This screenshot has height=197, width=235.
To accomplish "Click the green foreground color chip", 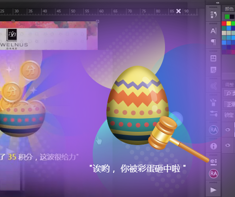I will (x=227, y=17).
